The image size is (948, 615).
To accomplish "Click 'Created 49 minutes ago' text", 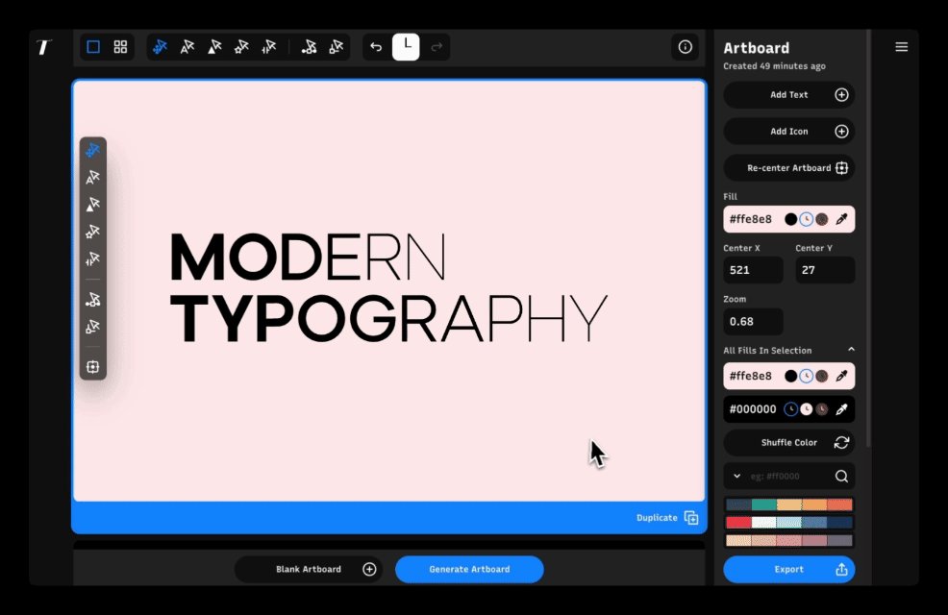I will click(775, 66).
